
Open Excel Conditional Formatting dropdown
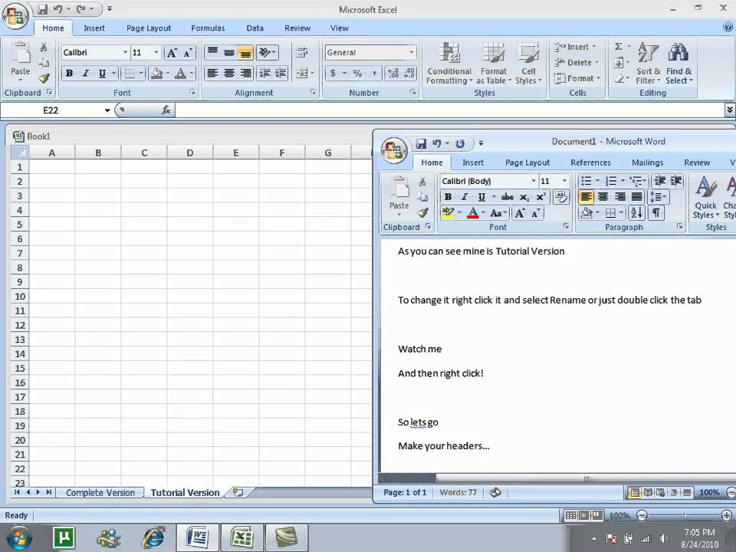pos(449,63)
